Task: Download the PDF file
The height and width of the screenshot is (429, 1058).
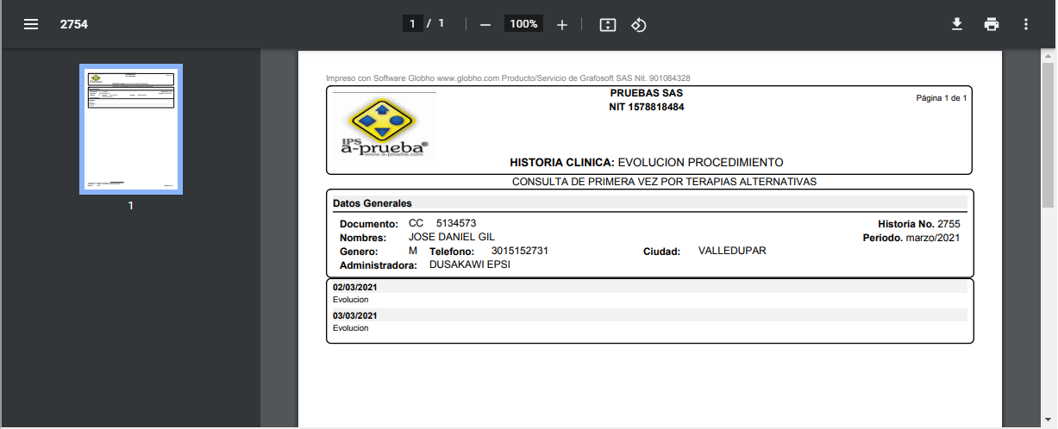Action: [956, 24]
